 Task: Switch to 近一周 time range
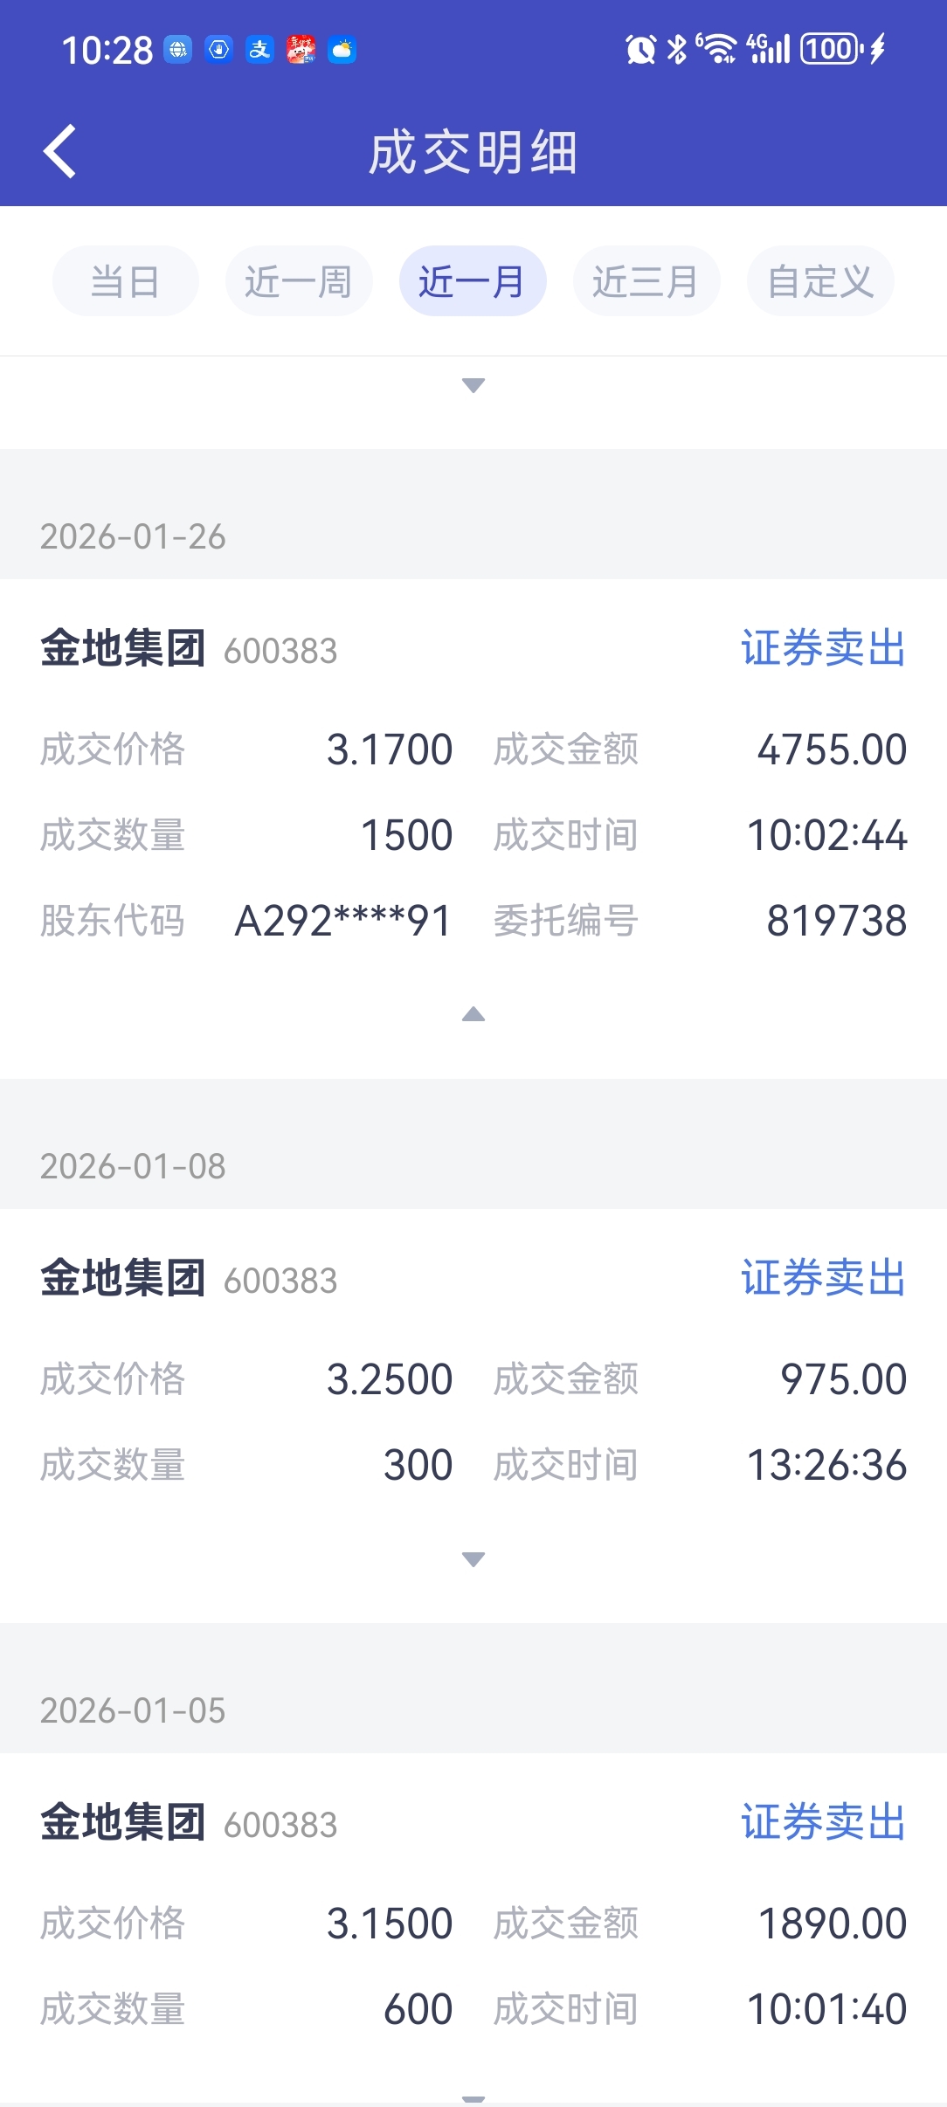coord(299,281)
